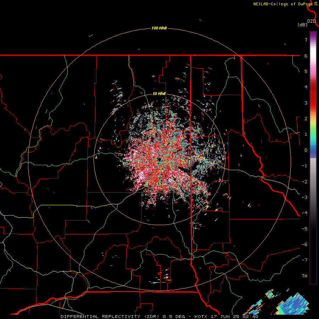Click the 1 value on the dB scale
This screenshot has width=319, height=319.
(x=306, y=134)
